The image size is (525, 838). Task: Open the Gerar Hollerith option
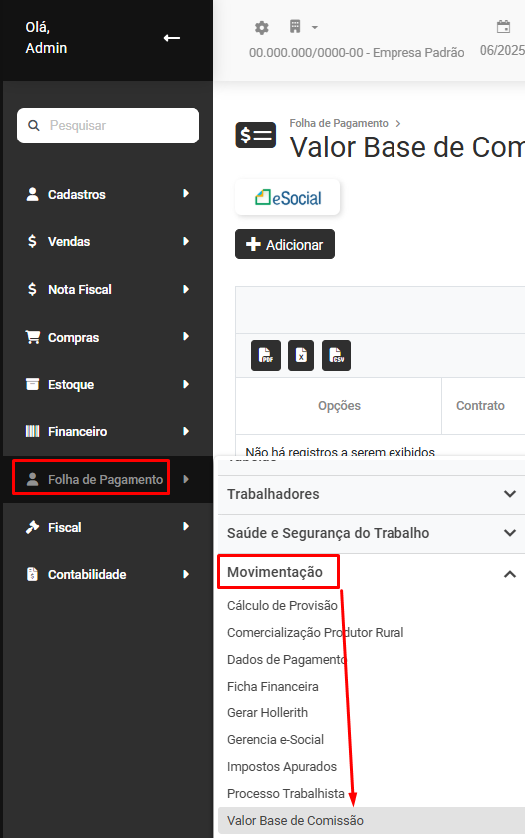coord(267,712)
